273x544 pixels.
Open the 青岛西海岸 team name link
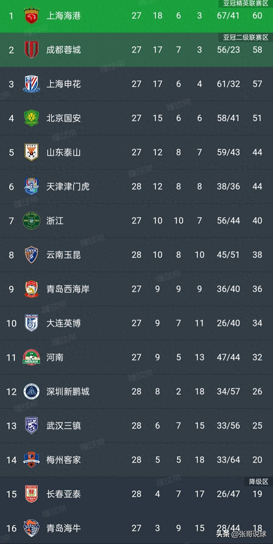coord(68,289)
